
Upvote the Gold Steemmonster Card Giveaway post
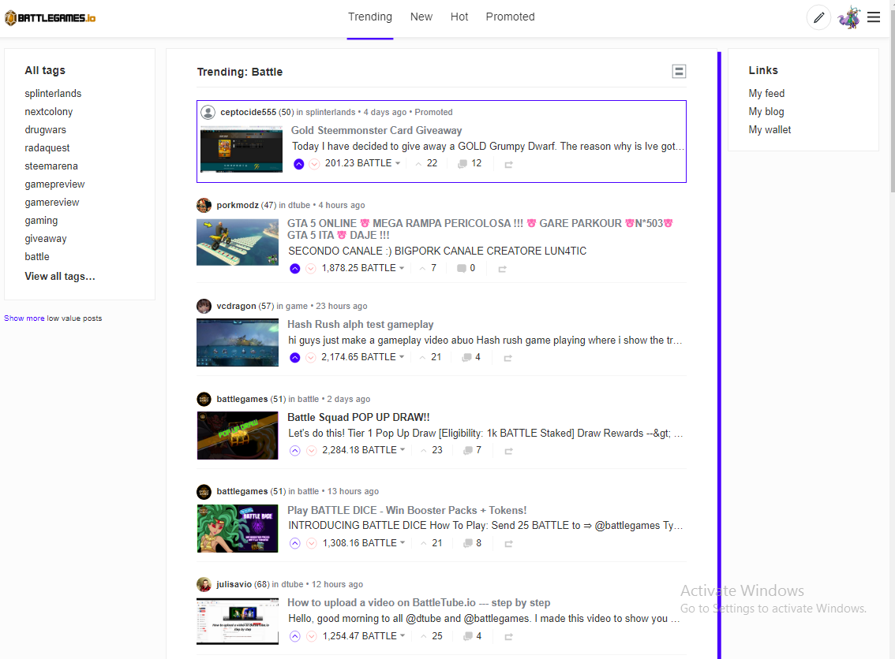298,164
